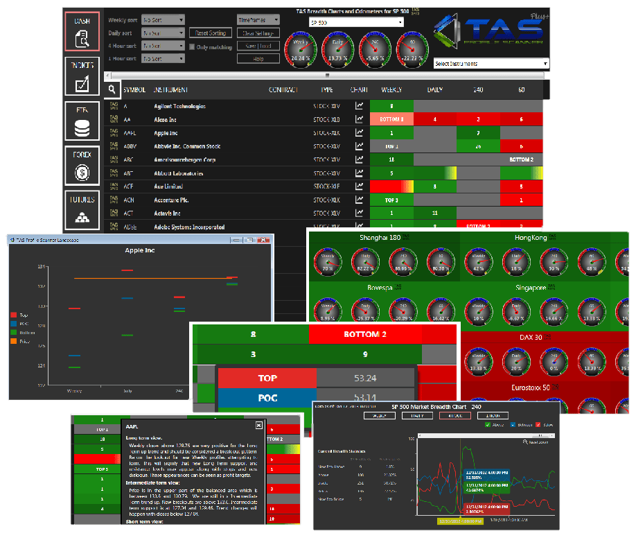The height and width of the screenshot is (540, 636).
Task: Select the Adobe Systems Incorporated row
Action: (x=323, y=227)
